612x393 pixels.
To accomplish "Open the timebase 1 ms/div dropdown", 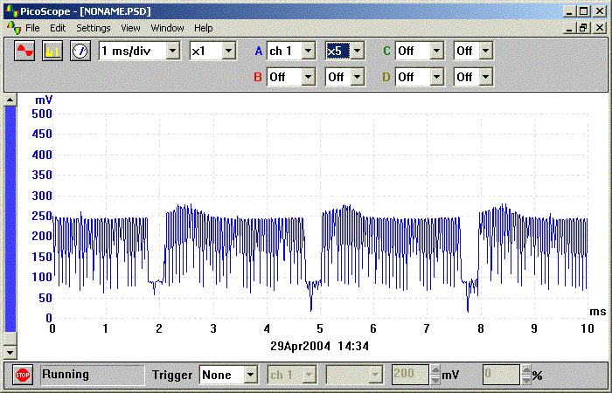I will pyautogui.click(x=172, y=51).
